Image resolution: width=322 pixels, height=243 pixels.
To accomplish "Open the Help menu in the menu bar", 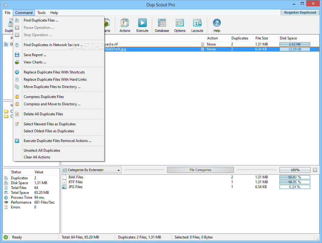I will [x=54, y=13].
